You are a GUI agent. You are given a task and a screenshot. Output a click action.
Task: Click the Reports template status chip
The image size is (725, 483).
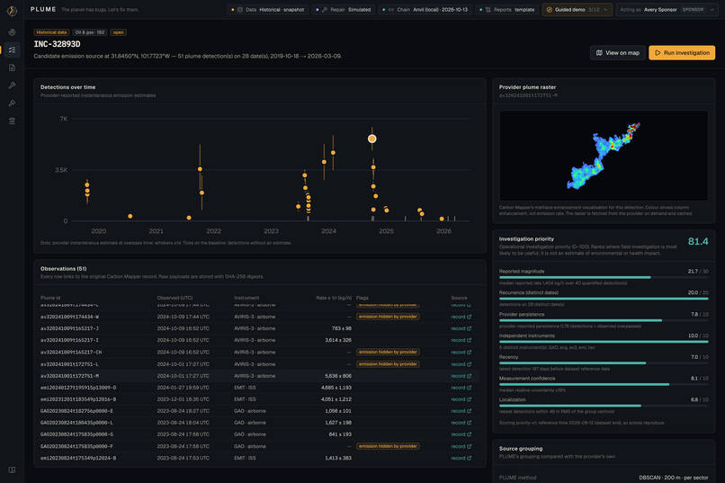pyautogui.click(x=507, y=10)
